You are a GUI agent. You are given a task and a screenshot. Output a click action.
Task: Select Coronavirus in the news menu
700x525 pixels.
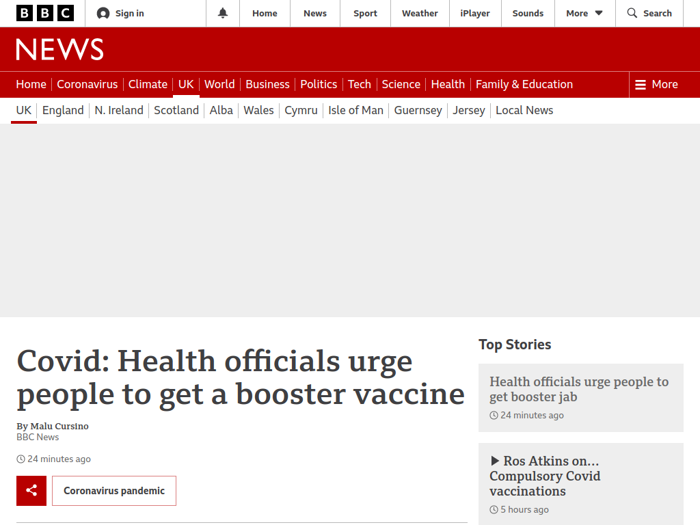(87, 84)
